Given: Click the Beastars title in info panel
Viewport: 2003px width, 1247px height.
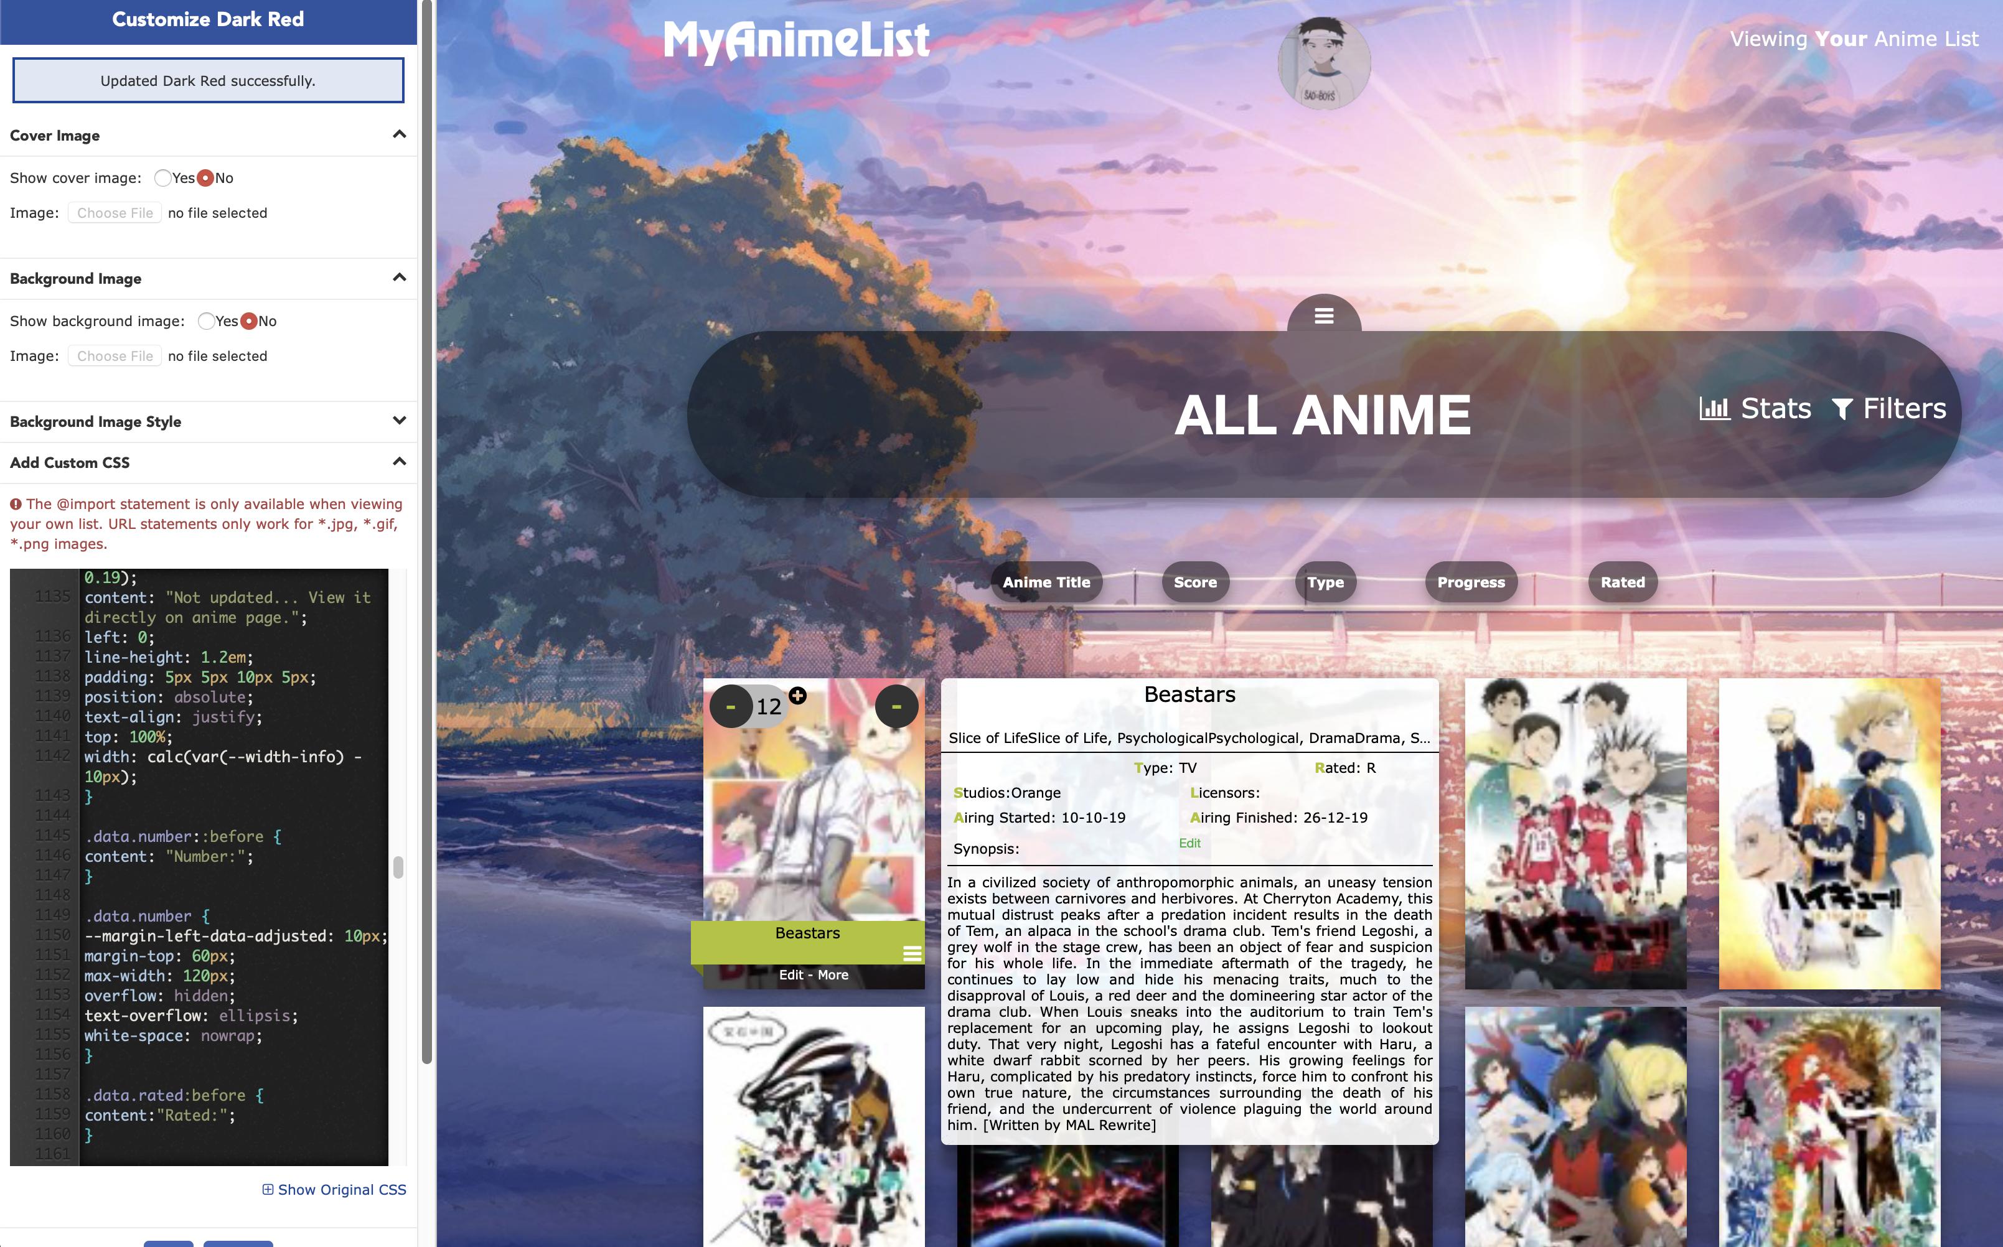Looking at the screenshot, I should pos(1189,694).
